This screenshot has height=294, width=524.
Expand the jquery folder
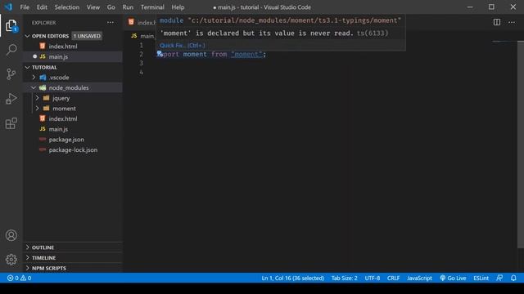(x=37, y=98)
